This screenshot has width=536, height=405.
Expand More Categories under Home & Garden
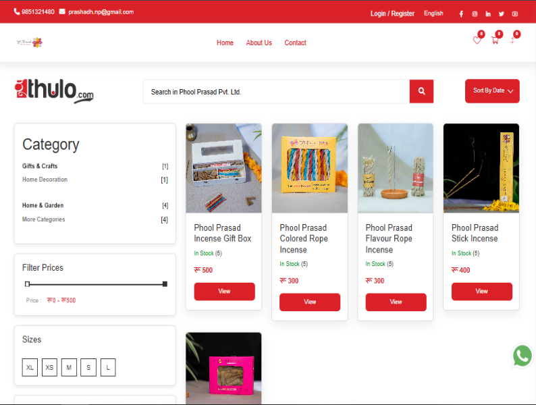(x=44, y=219)
